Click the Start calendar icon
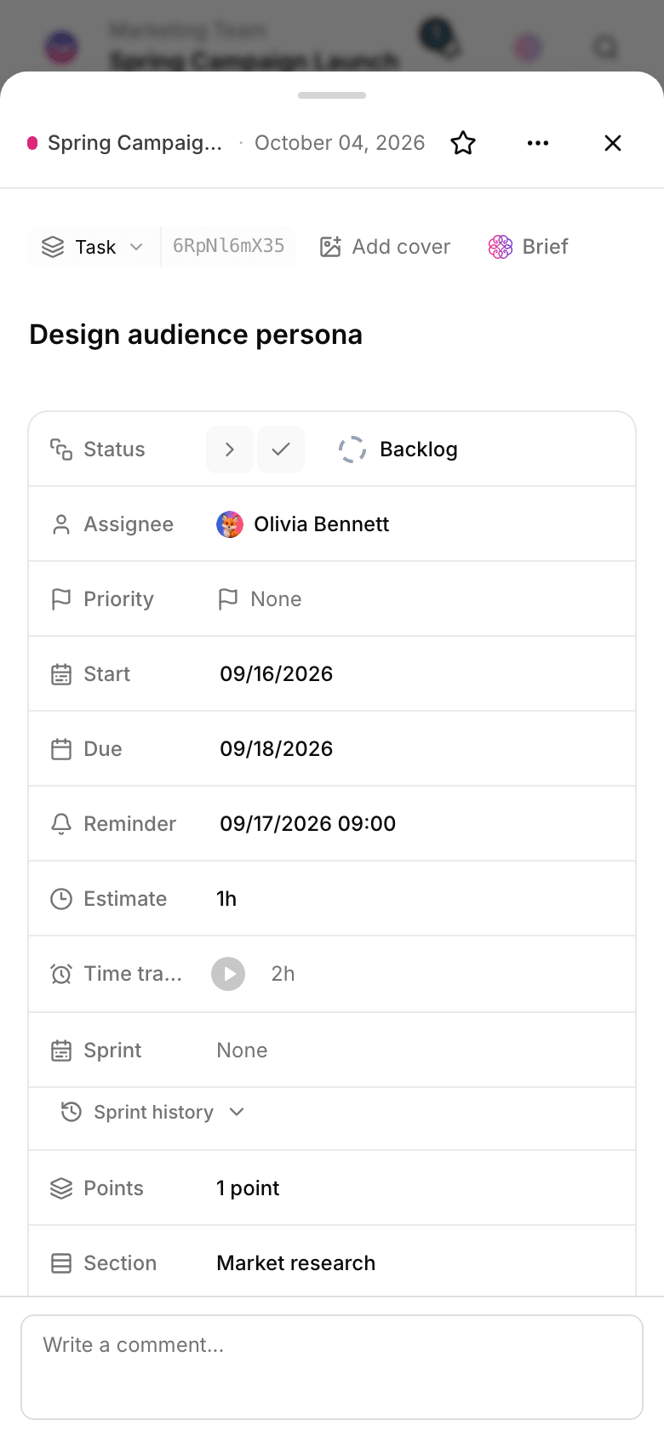The height and width of the screenshot is (1437, 664). click(61, 674)
